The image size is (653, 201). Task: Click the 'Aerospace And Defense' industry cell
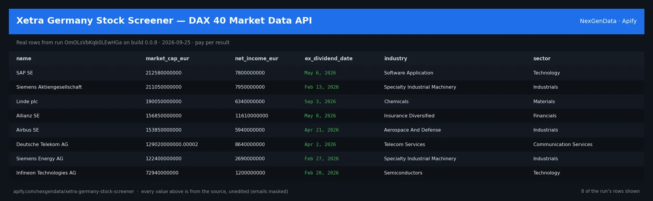412,130
